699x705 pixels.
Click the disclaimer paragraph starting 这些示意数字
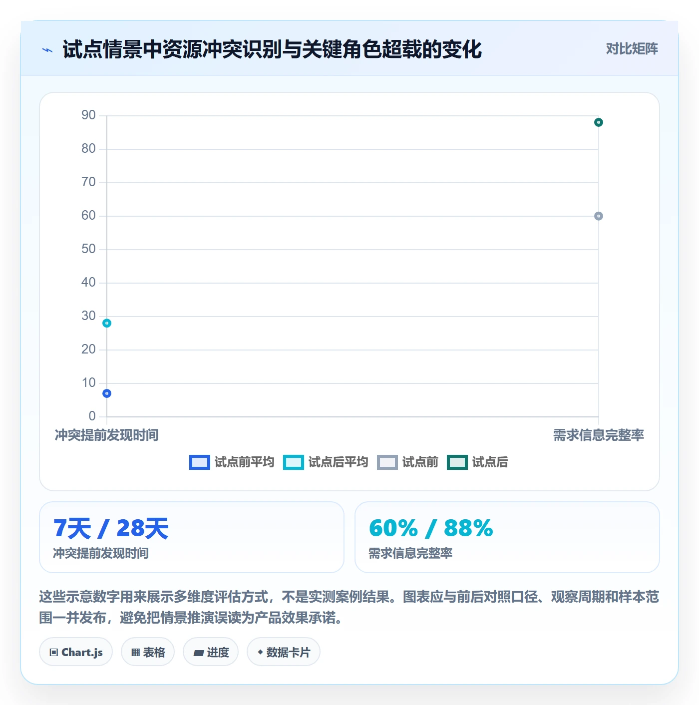[x=349, y=607]
